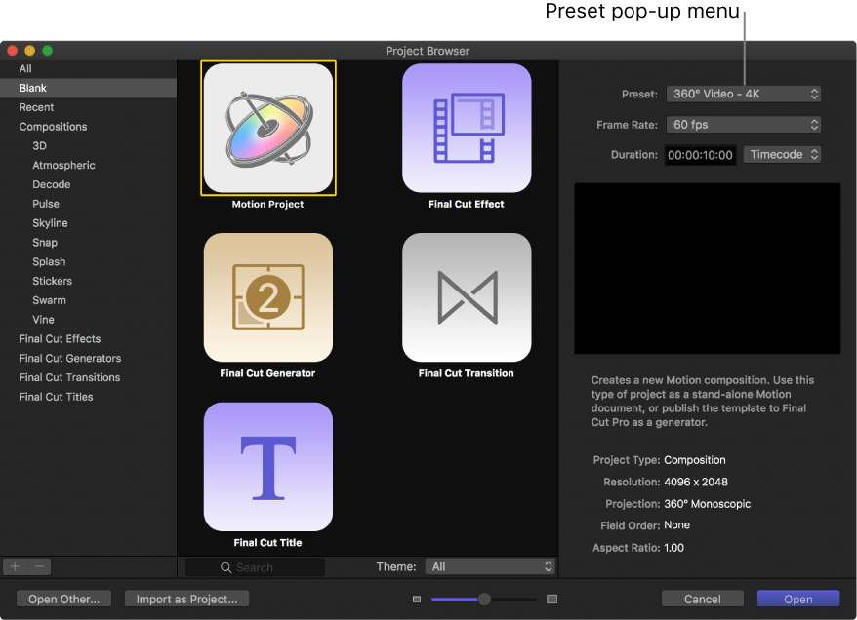Select the Final Cut Effect icon
This screenshot has height=620, width=857.
[467, 128]
